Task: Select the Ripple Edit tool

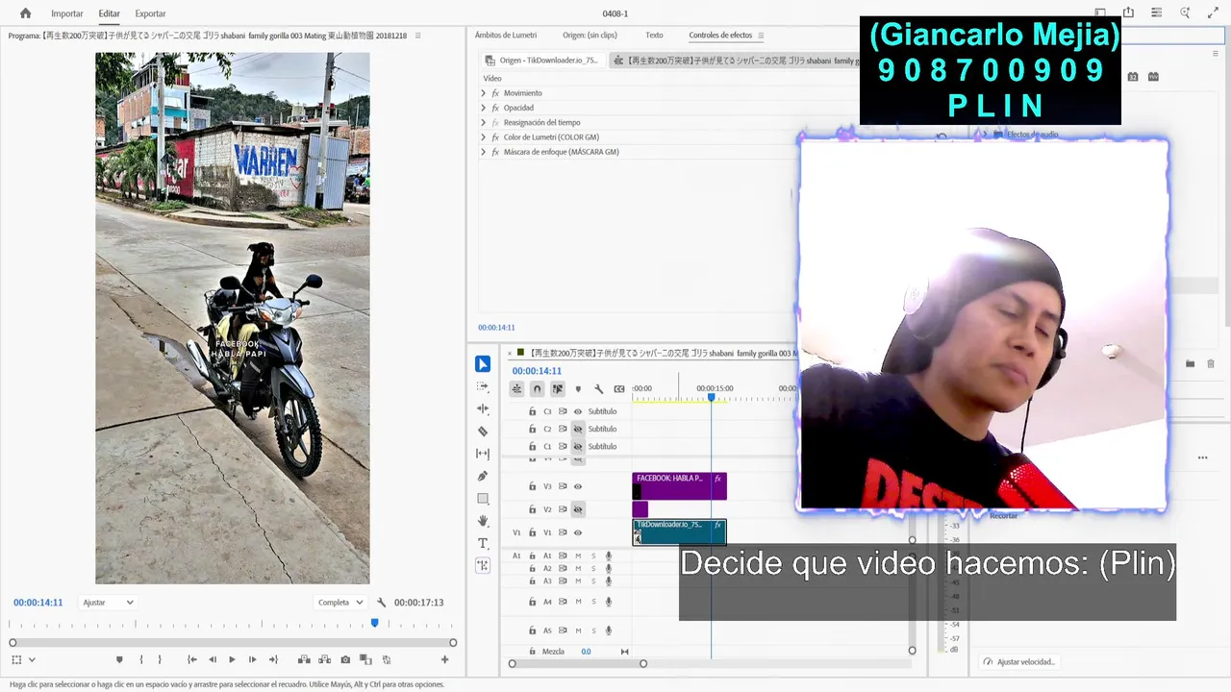Action: point(483,408)
